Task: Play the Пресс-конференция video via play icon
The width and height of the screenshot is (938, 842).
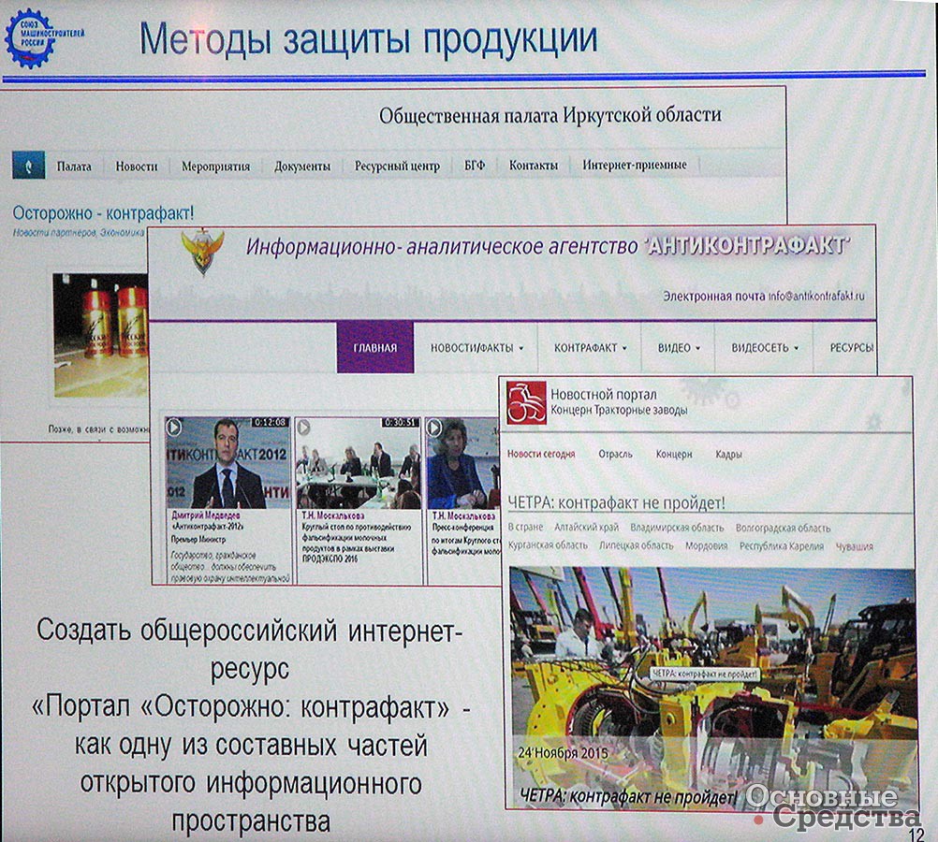Action: [x=434, y=427]
